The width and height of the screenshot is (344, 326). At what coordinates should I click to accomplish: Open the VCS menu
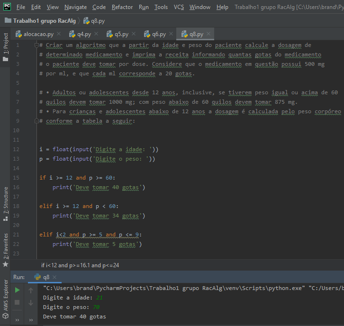[179, 7]
